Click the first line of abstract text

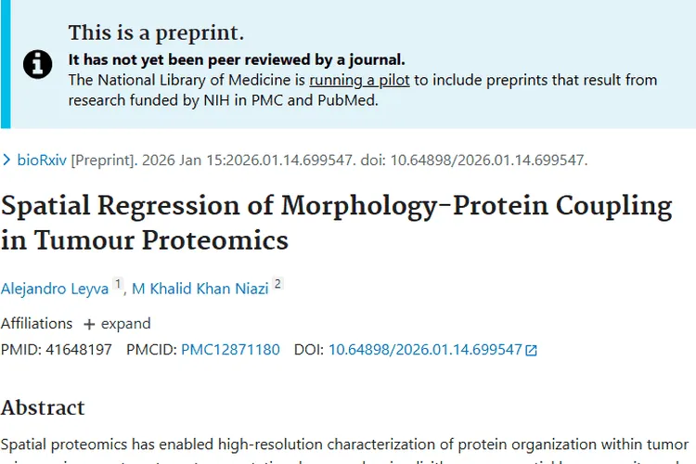click(x=345, y=445)
